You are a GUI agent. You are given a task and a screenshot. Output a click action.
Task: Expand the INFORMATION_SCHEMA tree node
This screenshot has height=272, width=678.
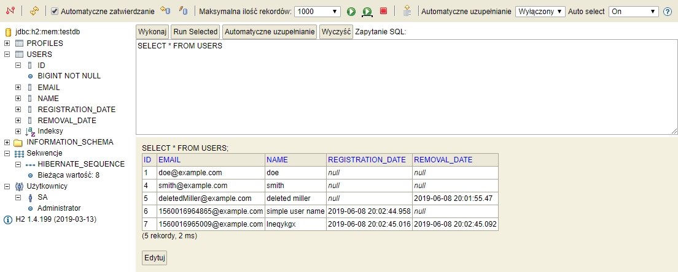[7, 142]
